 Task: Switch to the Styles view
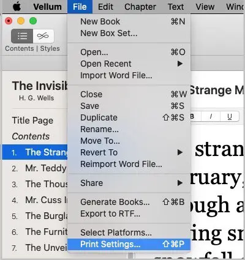coord(43,36)
